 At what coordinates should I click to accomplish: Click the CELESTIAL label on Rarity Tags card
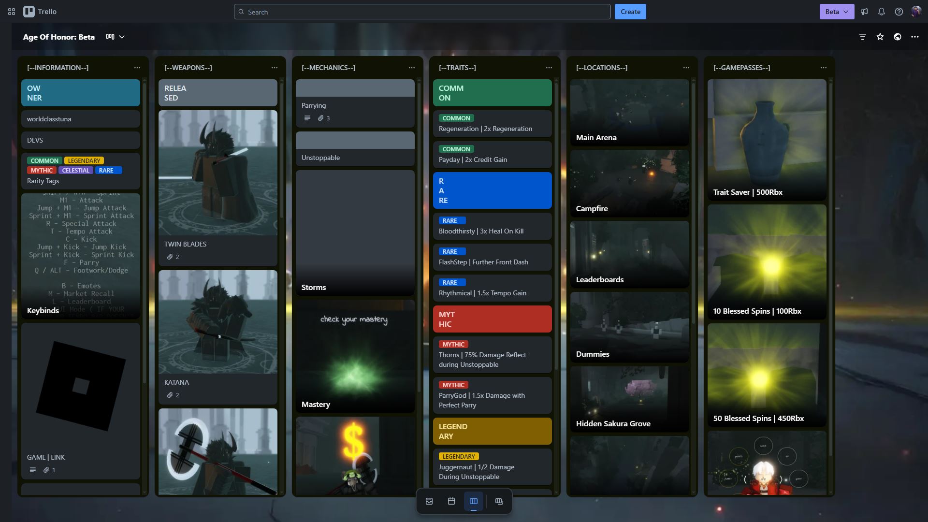75,170
